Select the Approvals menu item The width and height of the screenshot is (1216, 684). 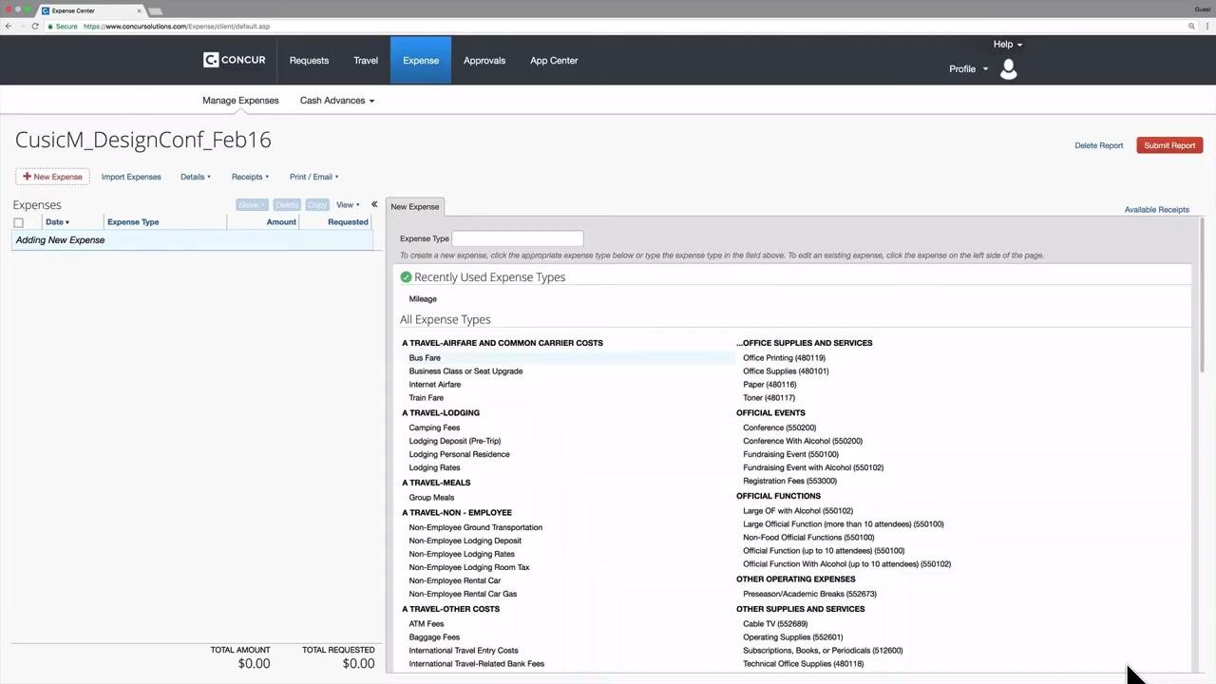pyautogui.click(x=484, y=60)
